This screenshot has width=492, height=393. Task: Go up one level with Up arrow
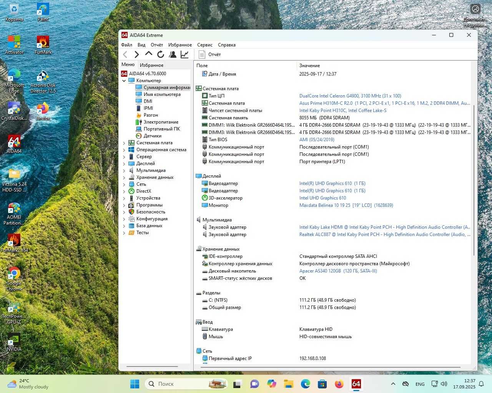click(148, 54)
